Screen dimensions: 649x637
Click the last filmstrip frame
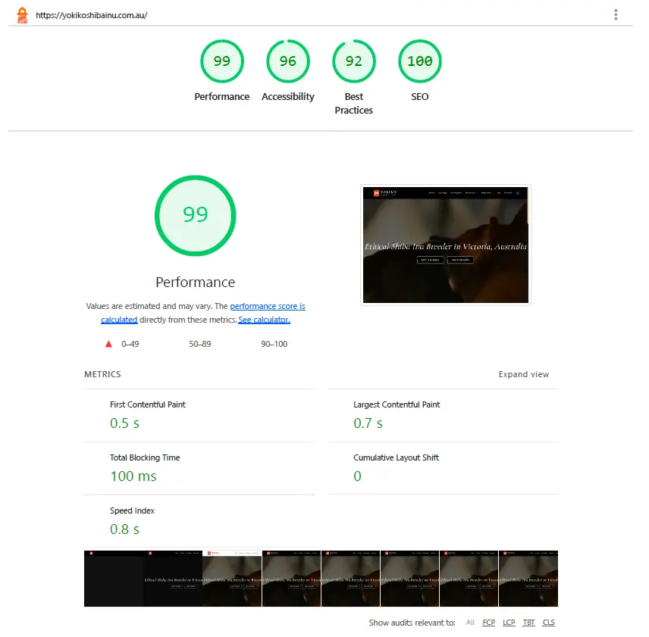tap(528, 579)
